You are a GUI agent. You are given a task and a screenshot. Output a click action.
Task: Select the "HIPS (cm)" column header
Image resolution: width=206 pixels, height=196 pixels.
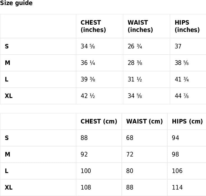pyautogui.click(x=187, y=122)
